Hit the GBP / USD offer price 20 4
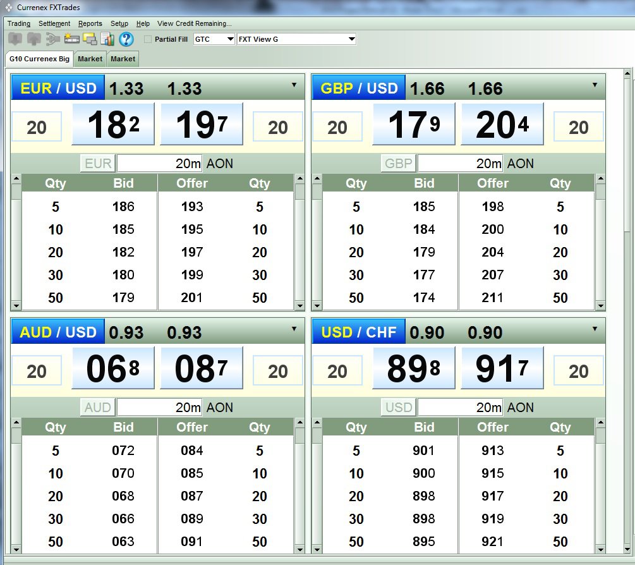 point(502,124)
